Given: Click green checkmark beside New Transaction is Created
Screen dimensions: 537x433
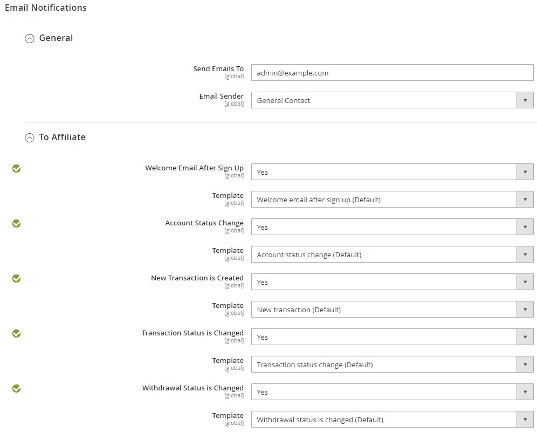Looking at the screenshot, I should coord(17,279).
